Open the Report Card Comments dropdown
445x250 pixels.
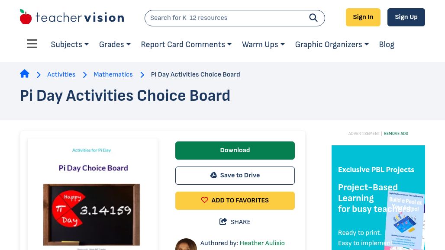click(x=186, y=45)
